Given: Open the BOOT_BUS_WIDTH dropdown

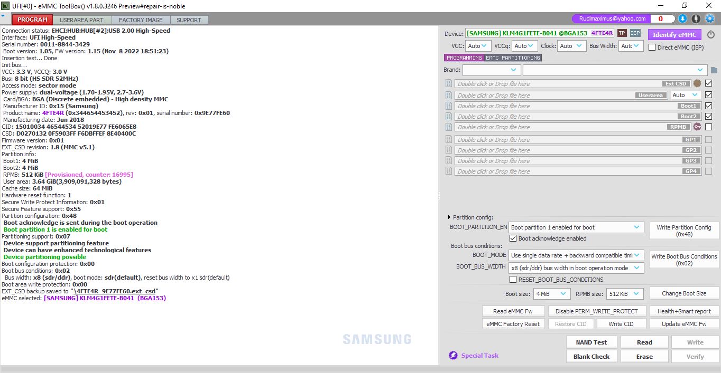Looking at the screenshot, I should pyautogui.click(x=576, y=268).
